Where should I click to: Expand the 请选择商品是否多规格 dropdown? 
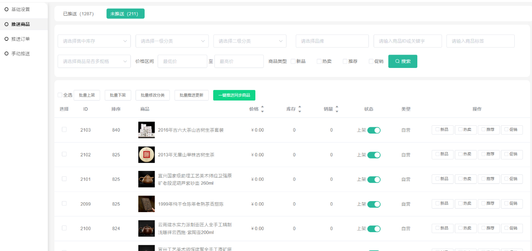(x=94, y=61)
